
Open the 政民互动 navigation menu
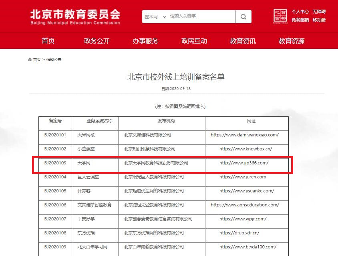pyautogui.click(x=194, y=41)
